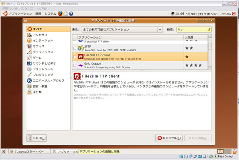Select the サウンドとビデオ category icon
Image resolution: width=239 pixels, height=160 pixels.
click(x=29, y=64)
